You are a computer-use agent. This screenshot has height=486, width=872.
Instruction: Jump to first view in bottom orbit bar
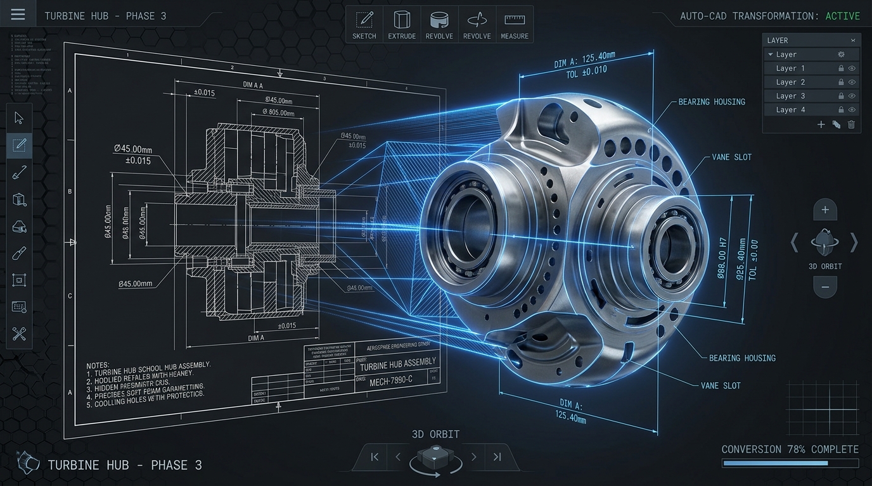pos(375,457)
